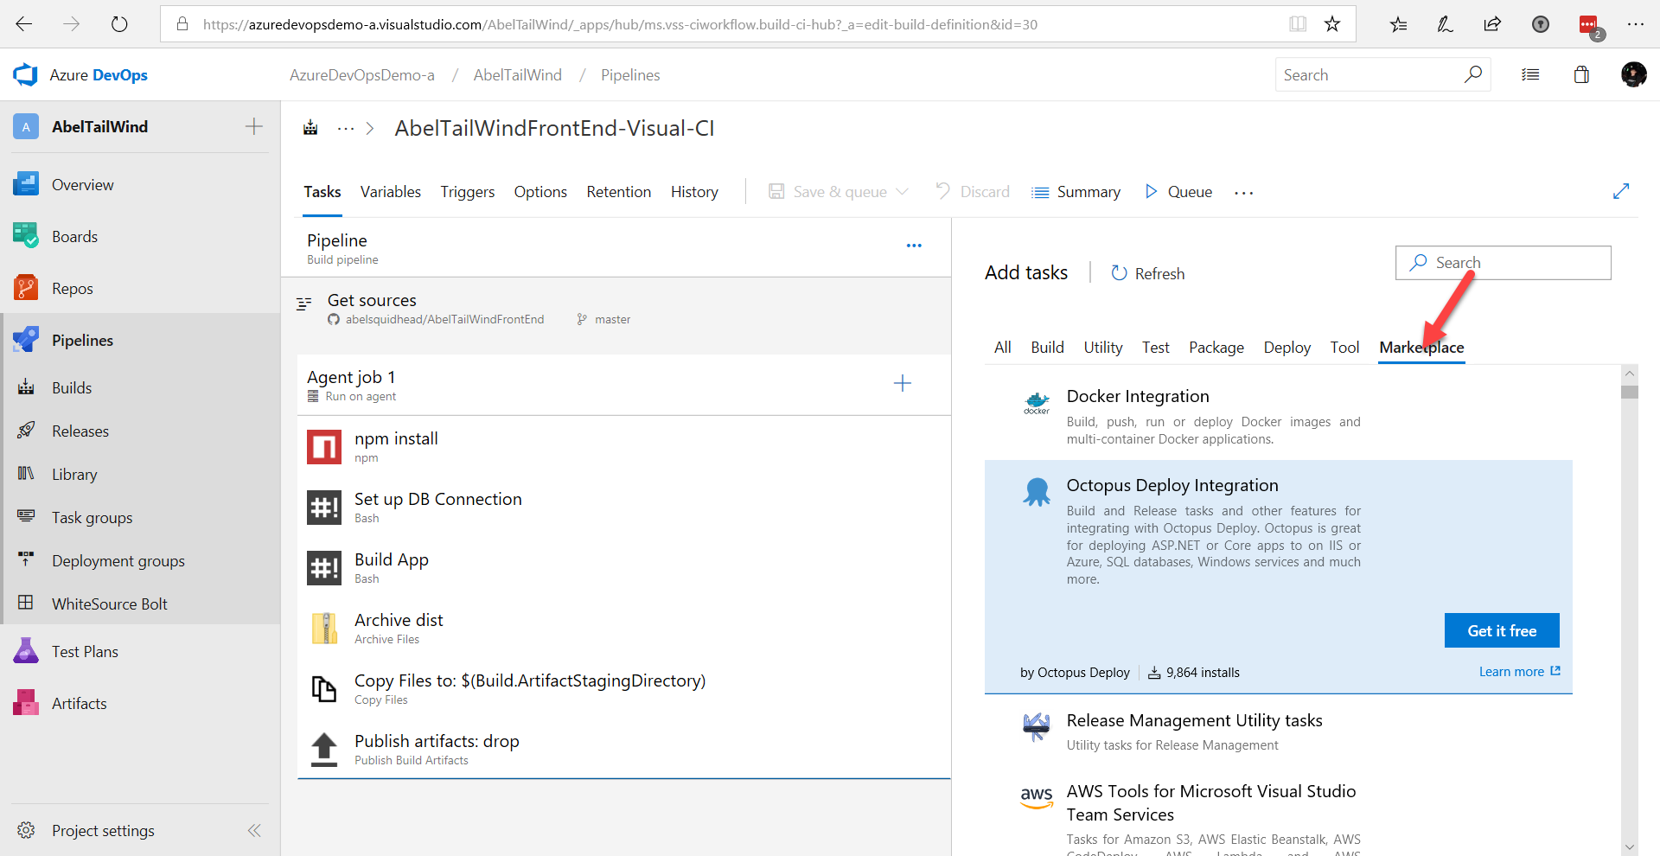Select Release Management Utility tasks
The width and height of the screenshot is (1660, 856).
[x=1278, y=731]
